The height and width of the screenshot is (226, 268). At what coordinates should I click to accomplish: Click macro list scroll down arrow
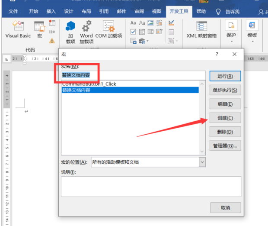(202, 152)
